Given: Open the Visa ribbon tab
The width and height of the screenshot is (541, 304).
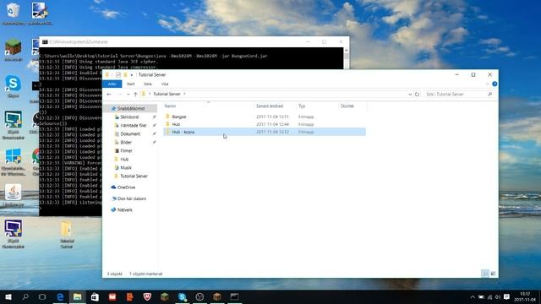Looking at the screenshot, I should (x=165, y=84).
